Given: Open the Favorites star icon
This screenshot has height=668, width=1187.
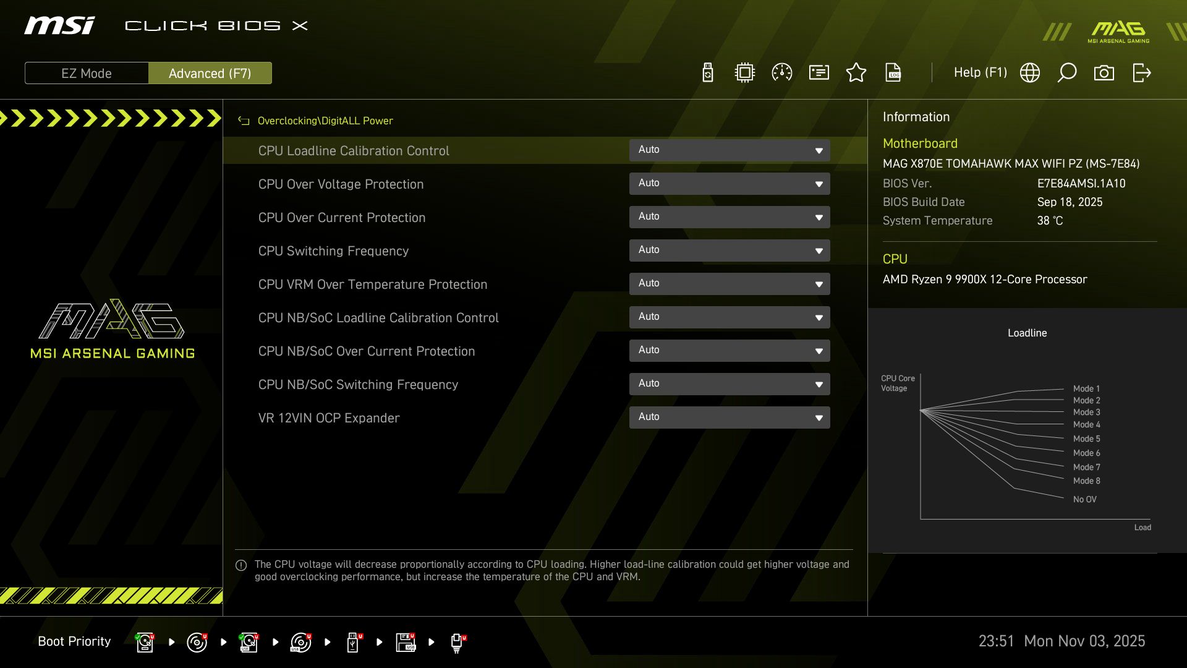Looking at the screenshot, I should click(x=856, y=72).
